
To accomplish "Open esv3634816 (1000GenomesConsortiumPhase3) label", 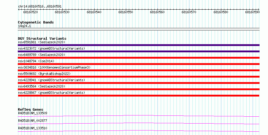I will [x=54, y=67].
